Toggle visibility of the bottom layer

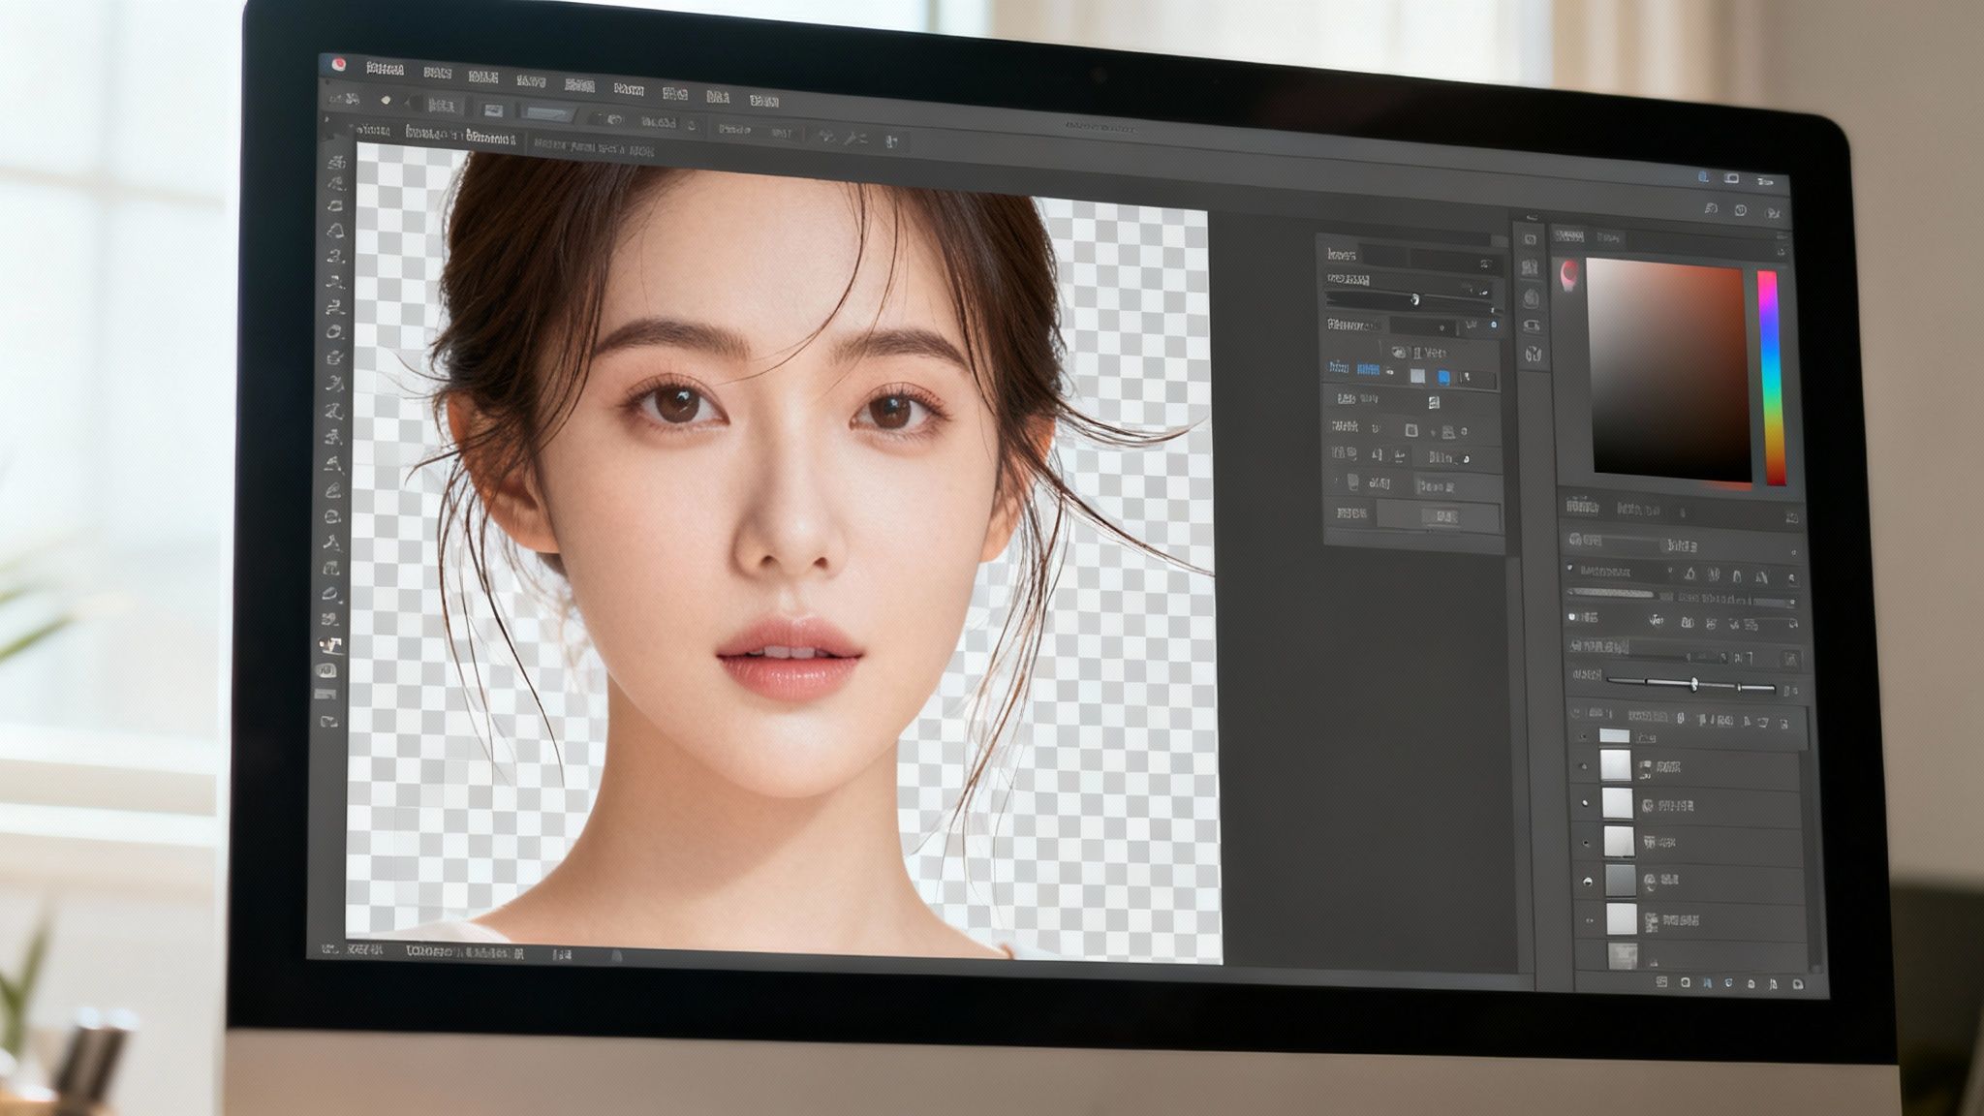[1587, 954]
